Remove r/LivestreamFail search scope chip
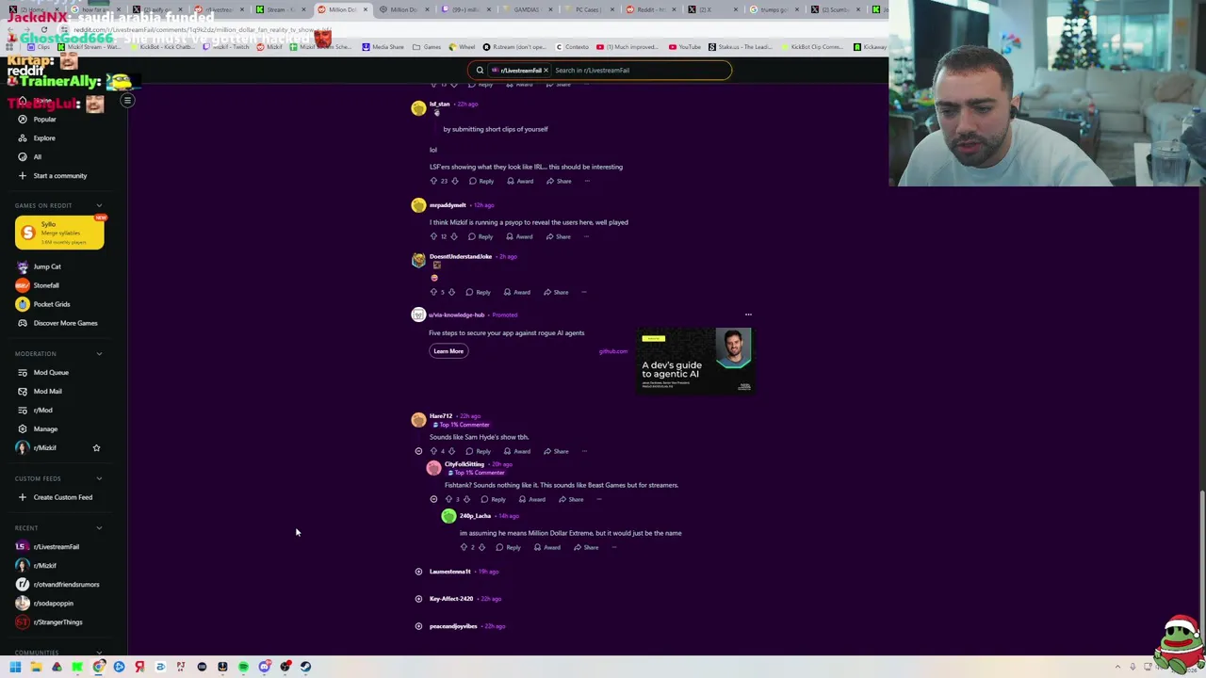 [546, 70]
